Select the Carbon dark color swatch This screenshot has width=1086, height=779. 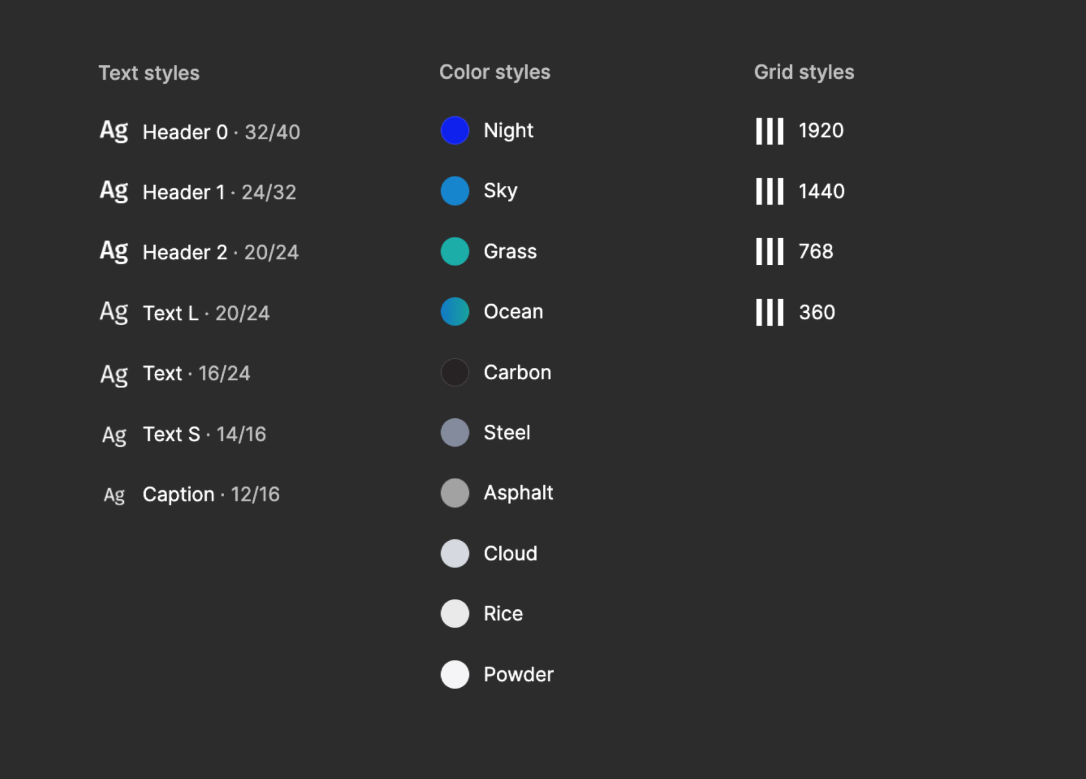pyautogui.click(x=455, y=372)
